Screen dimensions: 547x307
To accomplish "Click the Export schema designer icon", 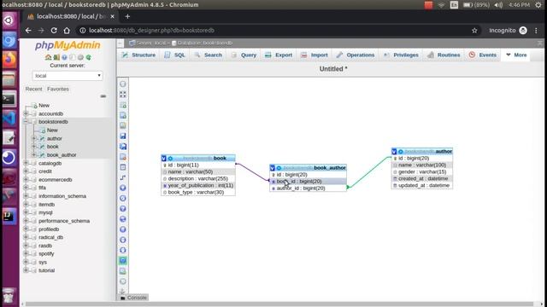I will coord(123,271).
